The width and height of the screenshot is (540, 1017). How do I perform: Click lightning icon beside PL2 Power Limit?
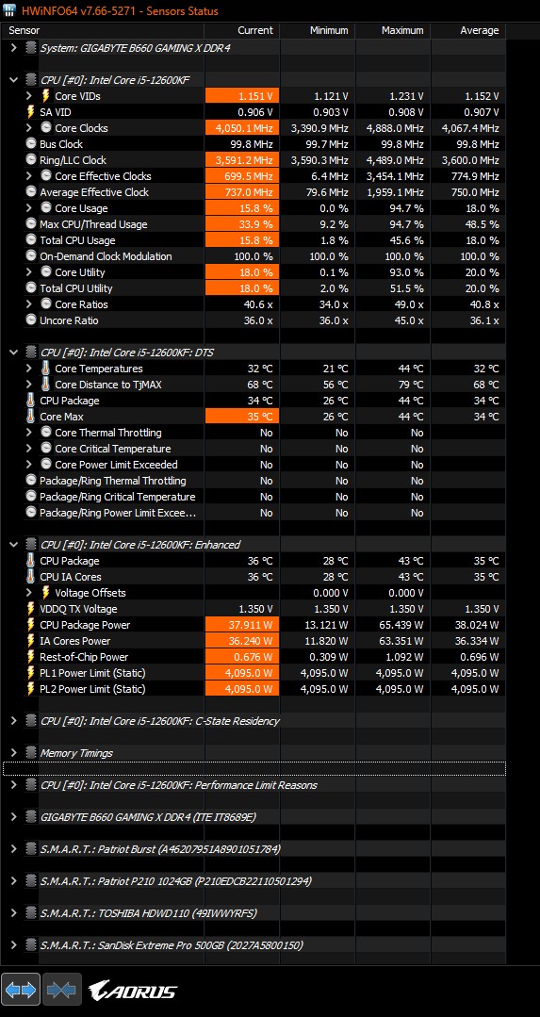tap(30, 689)
